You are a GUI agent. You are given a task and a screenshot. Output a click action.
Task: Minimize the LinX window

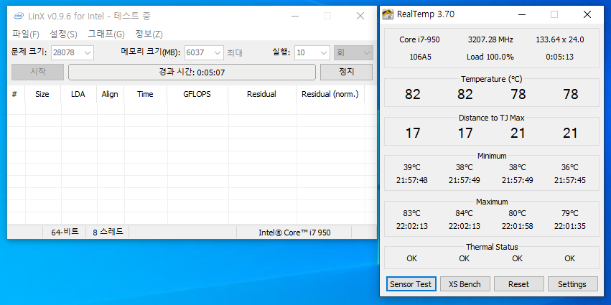click(x=295, y=16)
